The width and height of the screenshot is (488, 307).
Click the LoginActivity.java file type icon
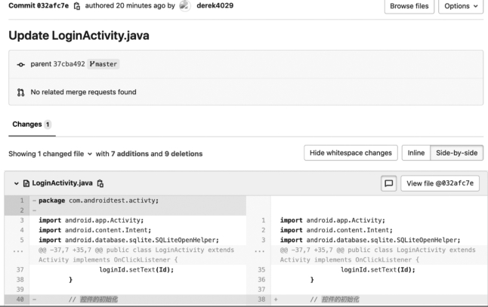(26, 183)
